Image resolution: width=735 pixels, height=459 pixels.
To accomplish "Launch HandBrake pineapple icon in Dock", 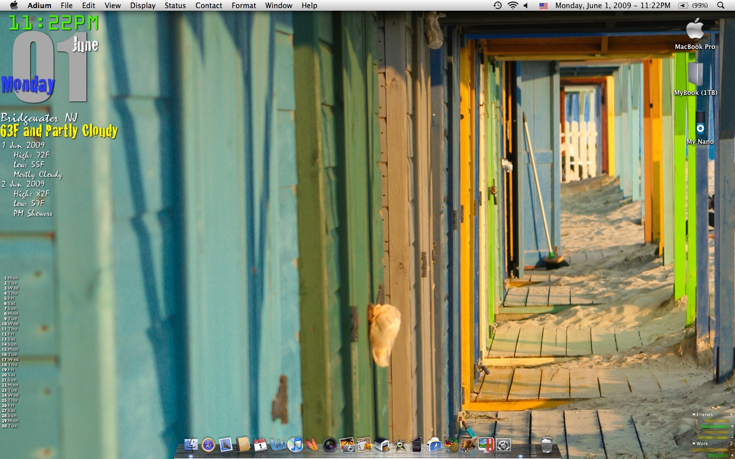I will tap(451, 445).
